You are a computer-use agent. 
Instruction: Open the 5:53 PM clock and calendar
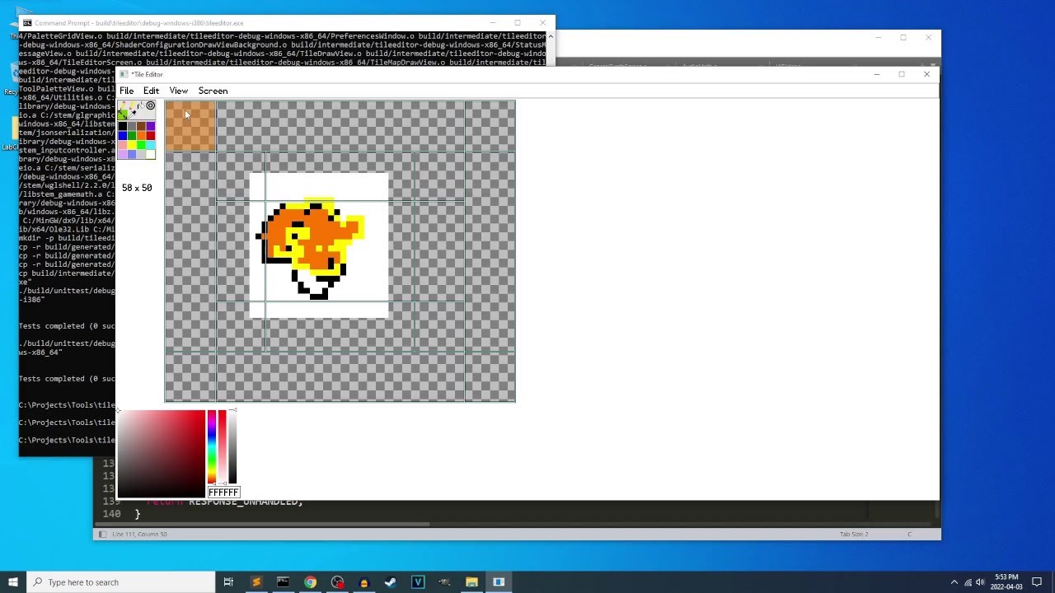(1006, 582)
